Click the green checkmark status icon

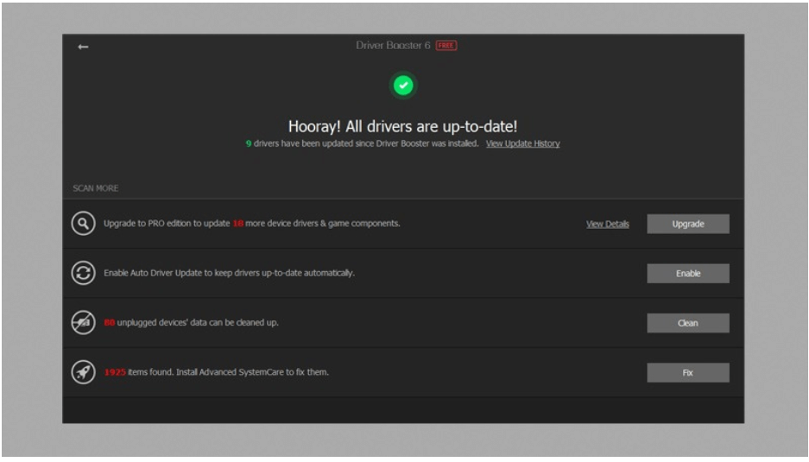[x=403, y=85]
